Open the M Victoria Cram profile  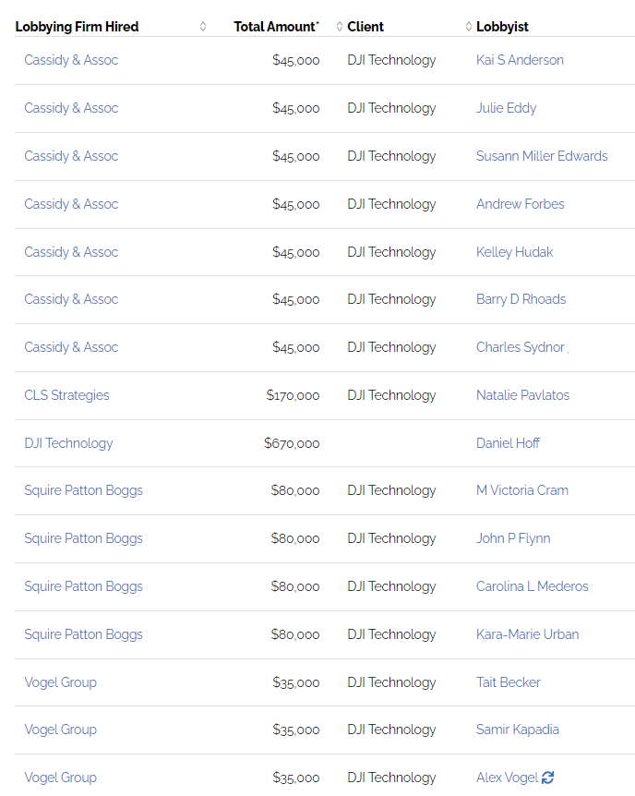pyautogui.click(x=522, y=490)
